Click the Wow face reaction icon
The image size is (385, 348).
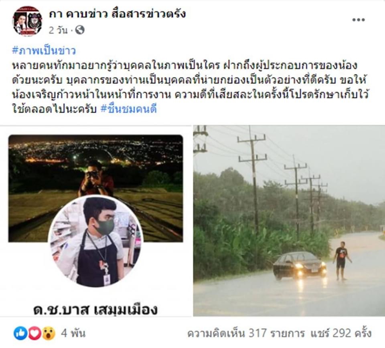click(x=49, y=333)
